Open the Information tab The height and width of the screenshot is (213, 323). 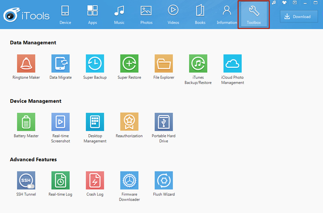point(227,15)
